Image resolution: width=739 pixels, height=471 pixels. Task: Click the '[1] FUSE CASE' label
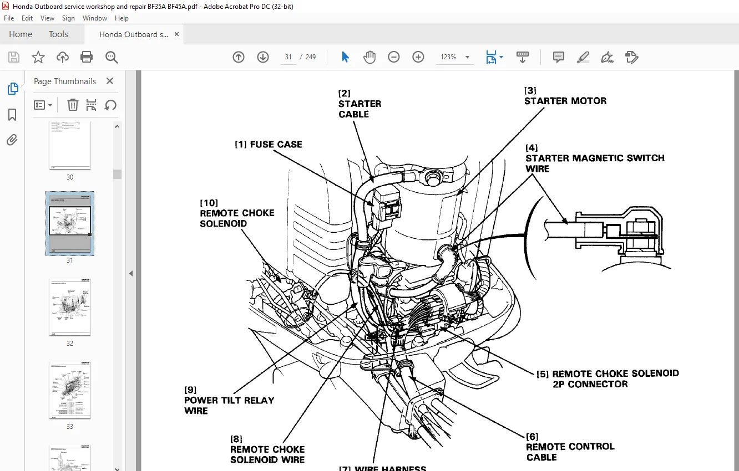pyautogui.click(x=269, y=145)
